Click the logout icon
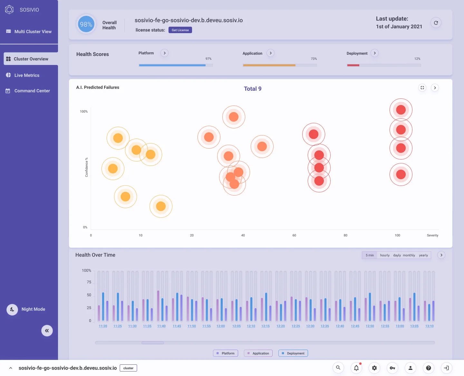The image size is (464, 376). tap(447, 368)
